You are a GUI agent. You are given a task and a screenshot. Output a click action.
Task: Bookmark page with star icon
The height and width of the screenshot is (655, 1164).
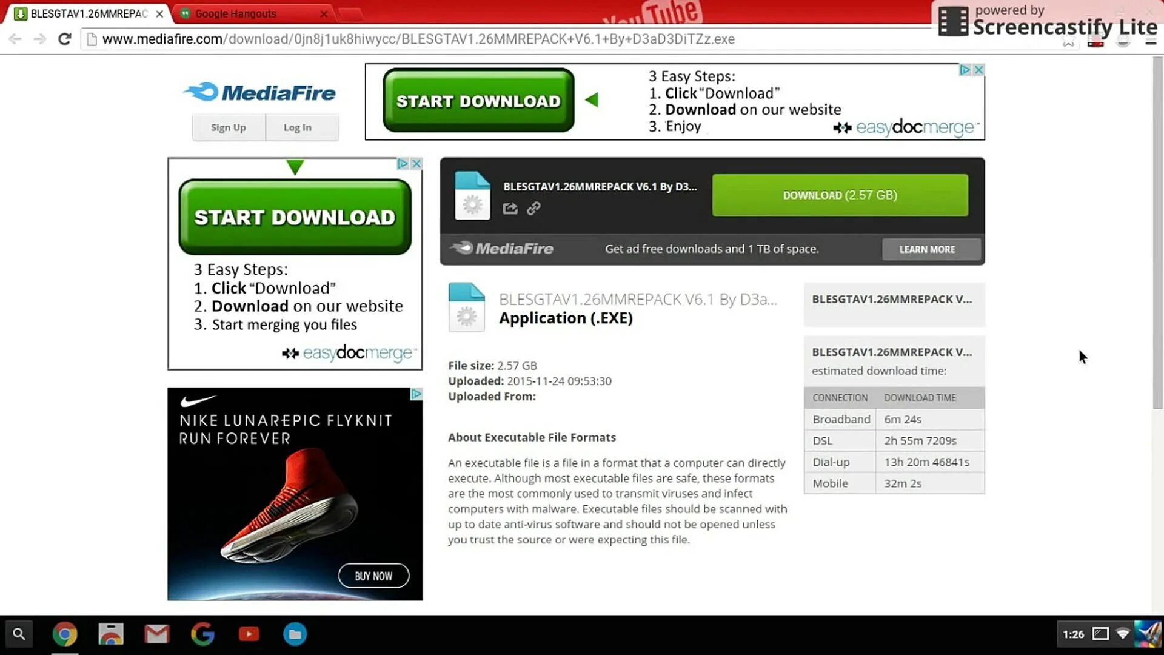(1069, 41)
